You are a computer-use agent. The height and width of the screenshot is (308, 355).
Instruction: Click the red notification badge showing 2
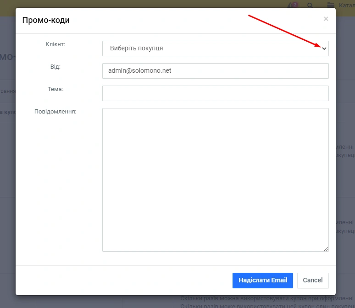click(295, 4)
